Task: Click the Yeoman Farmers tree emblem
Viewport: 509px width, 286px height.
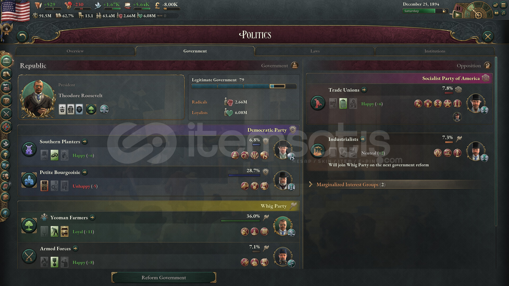Action: [29, 226]
